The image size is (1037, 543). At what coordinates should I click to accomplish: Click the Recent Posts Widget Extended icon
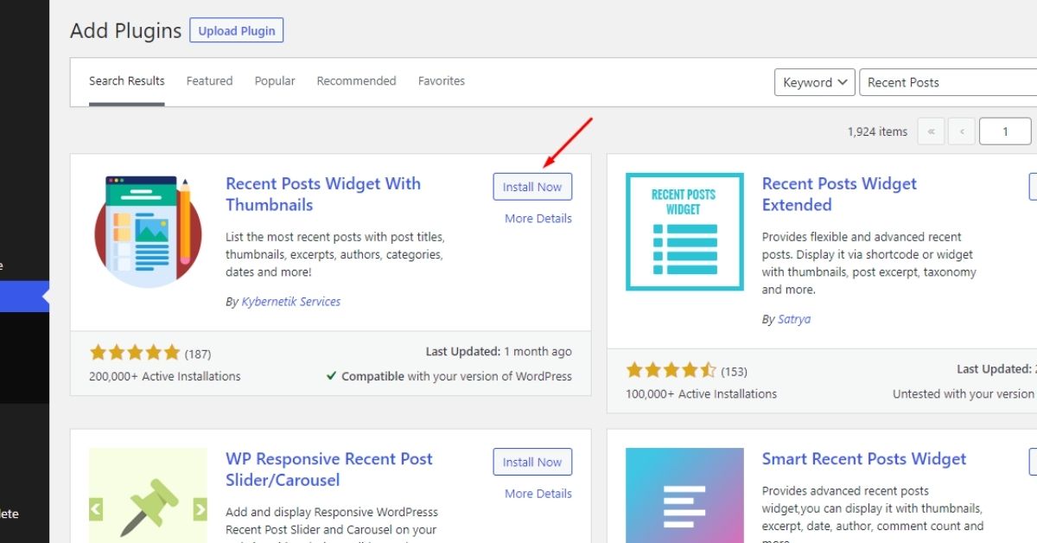(x=684, y=231)
